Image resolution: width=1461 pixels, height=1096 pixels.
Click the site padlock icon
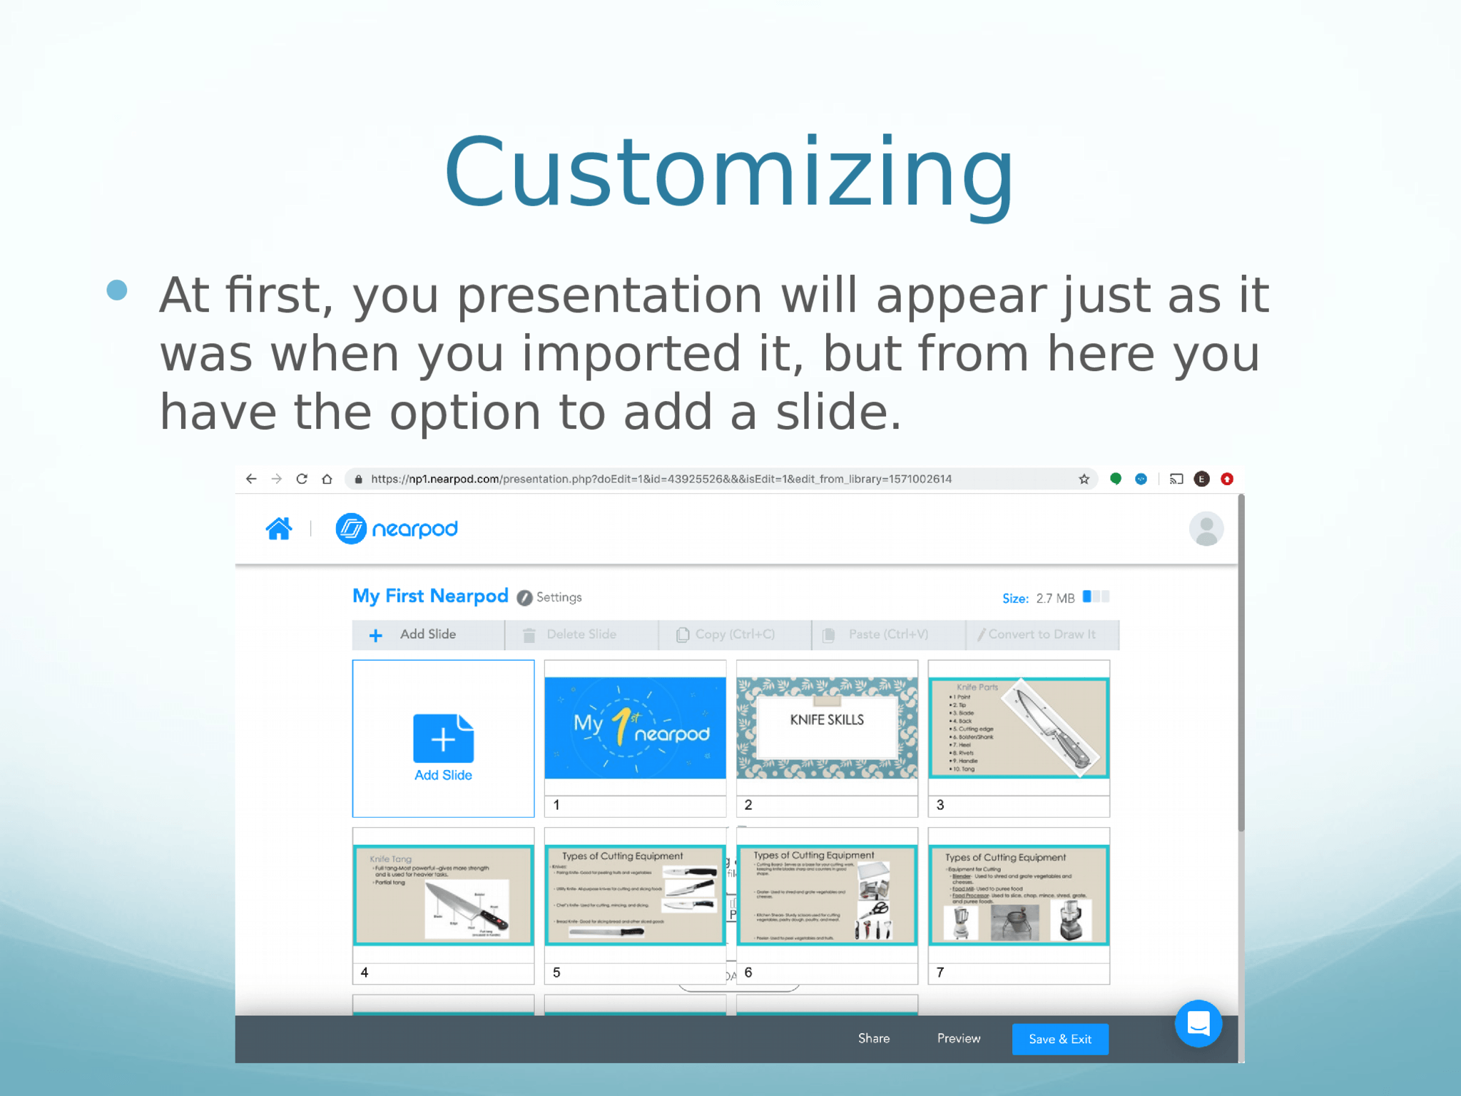(x=359, y=479)
